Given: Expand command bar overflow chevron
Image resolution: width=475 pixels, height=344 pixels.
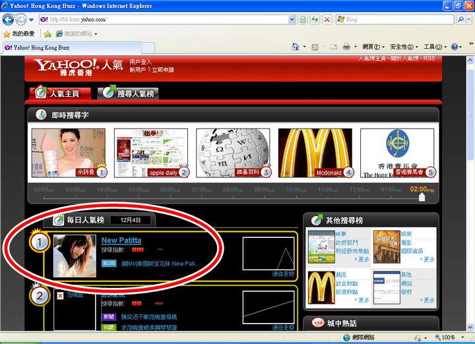Looking at the screenshot, I should (x=471, y=43).
